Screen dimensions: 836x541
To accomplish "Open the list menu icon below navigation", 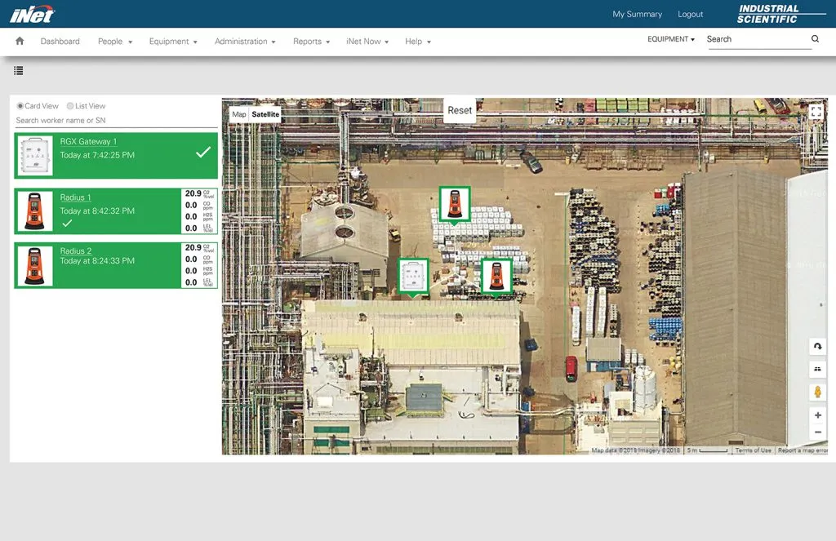I will tap(19, 71).
